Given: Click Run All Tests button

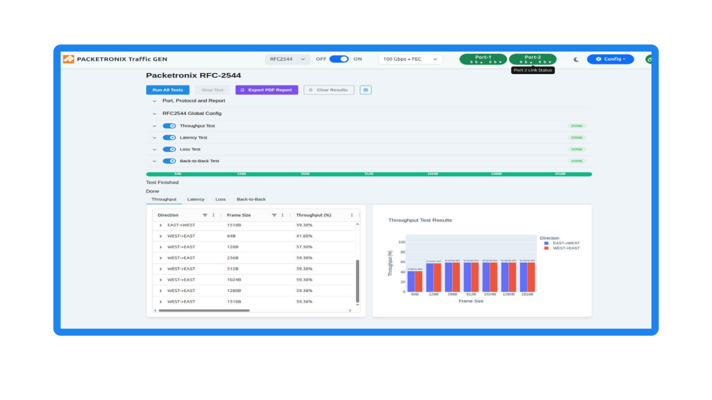Looking at the screenshot, I should coord(168,90).
